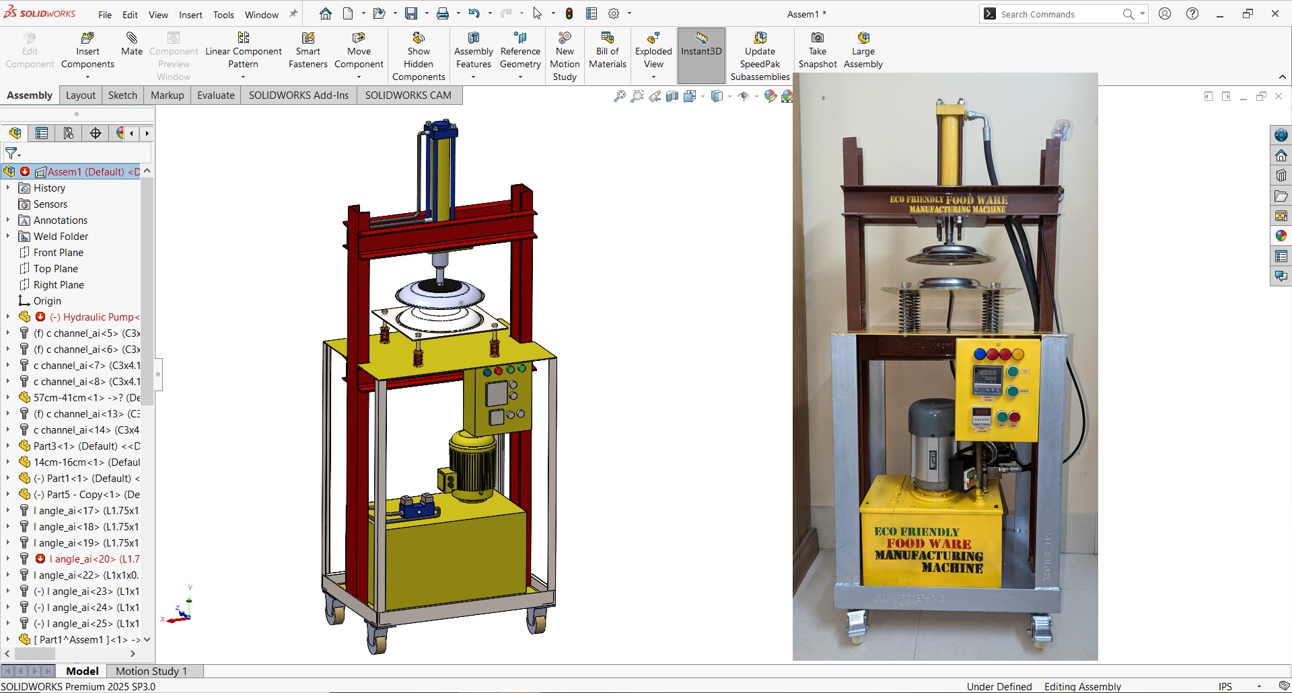The width and height of the screenshot is (1292, 693).
Task: Click the Print icon
Action: (x=443, y=13)
